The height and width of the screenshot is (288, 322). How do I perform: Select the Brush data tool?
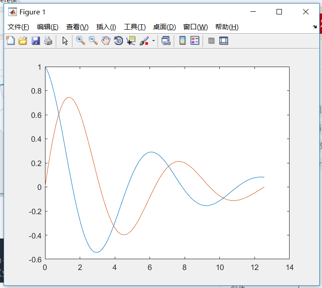(144, 40)
